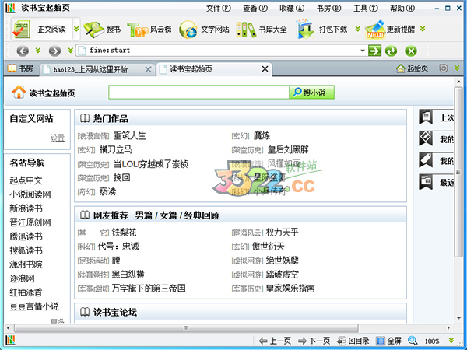467x350 pixels.
Task: Open the novel 万字旗下的第三帝国
Action: 149,288
